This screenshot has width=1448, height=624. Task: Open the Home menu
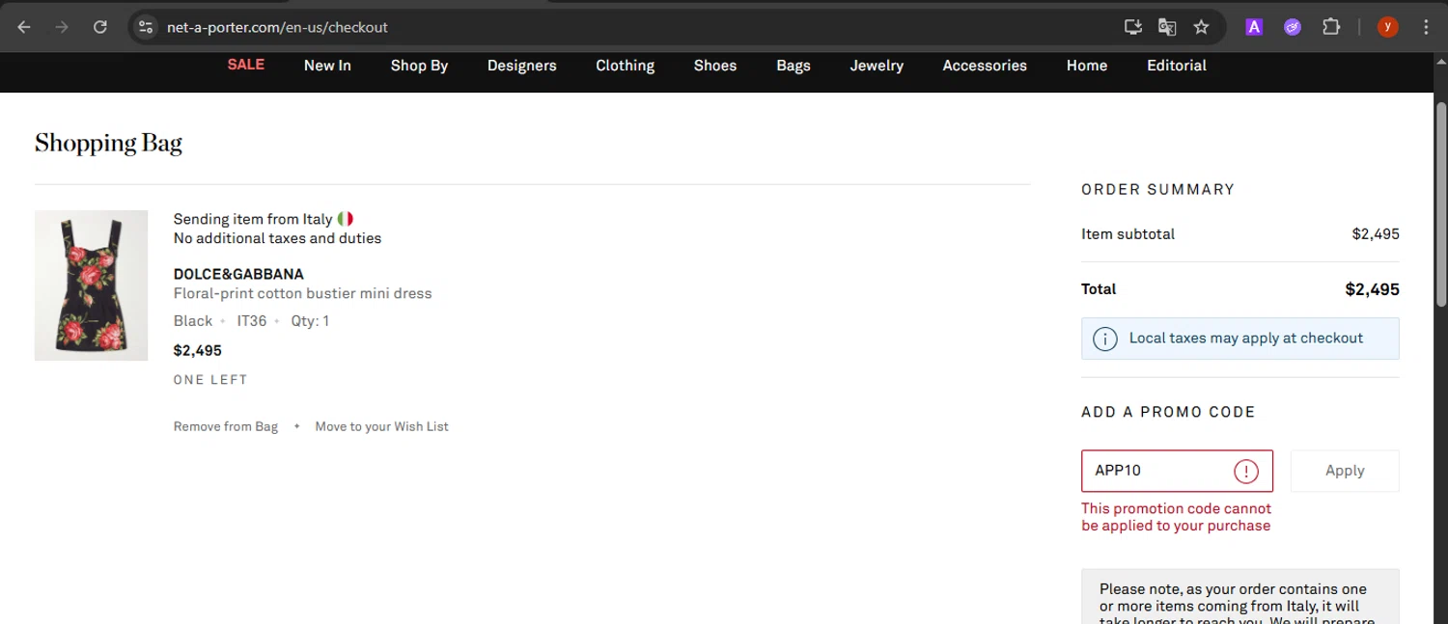tap(1087, 66)
